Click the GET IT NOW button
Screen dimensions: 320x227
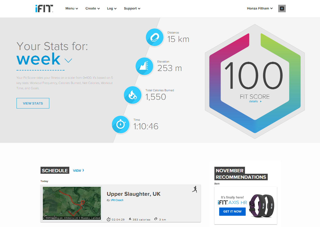point(232,211)
